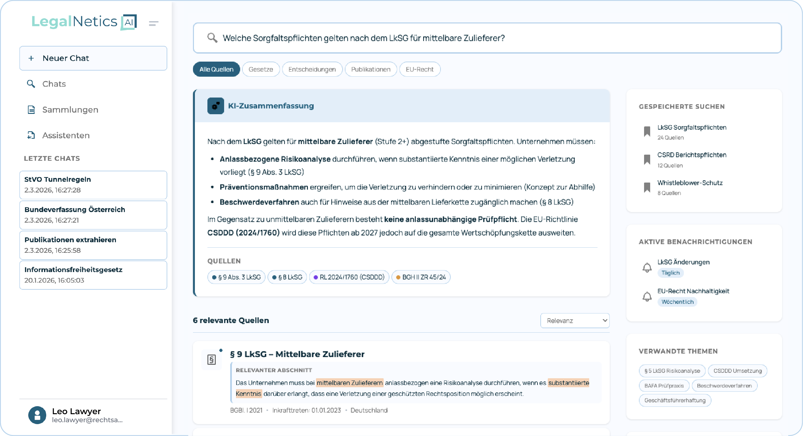The height and width of the screenshot is (436, 803).
Task: Select the bookmark icon beside LkSG Sorgfaltspflichten
Action: (647, 132)
